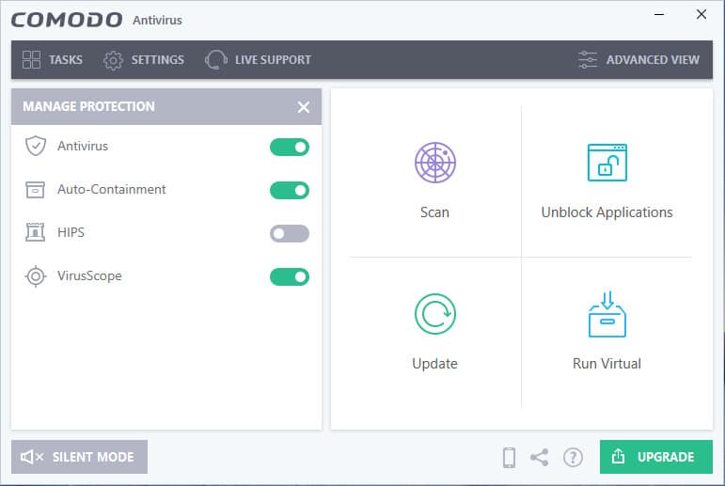Click the green Upgrade button

point(656,457)
